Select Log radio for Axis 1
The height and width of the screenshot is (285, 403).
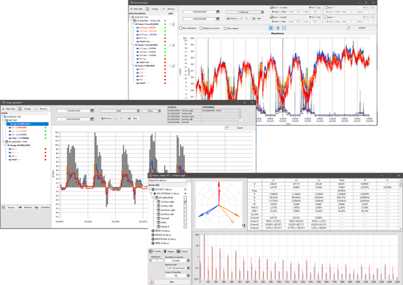coord(316,8)
